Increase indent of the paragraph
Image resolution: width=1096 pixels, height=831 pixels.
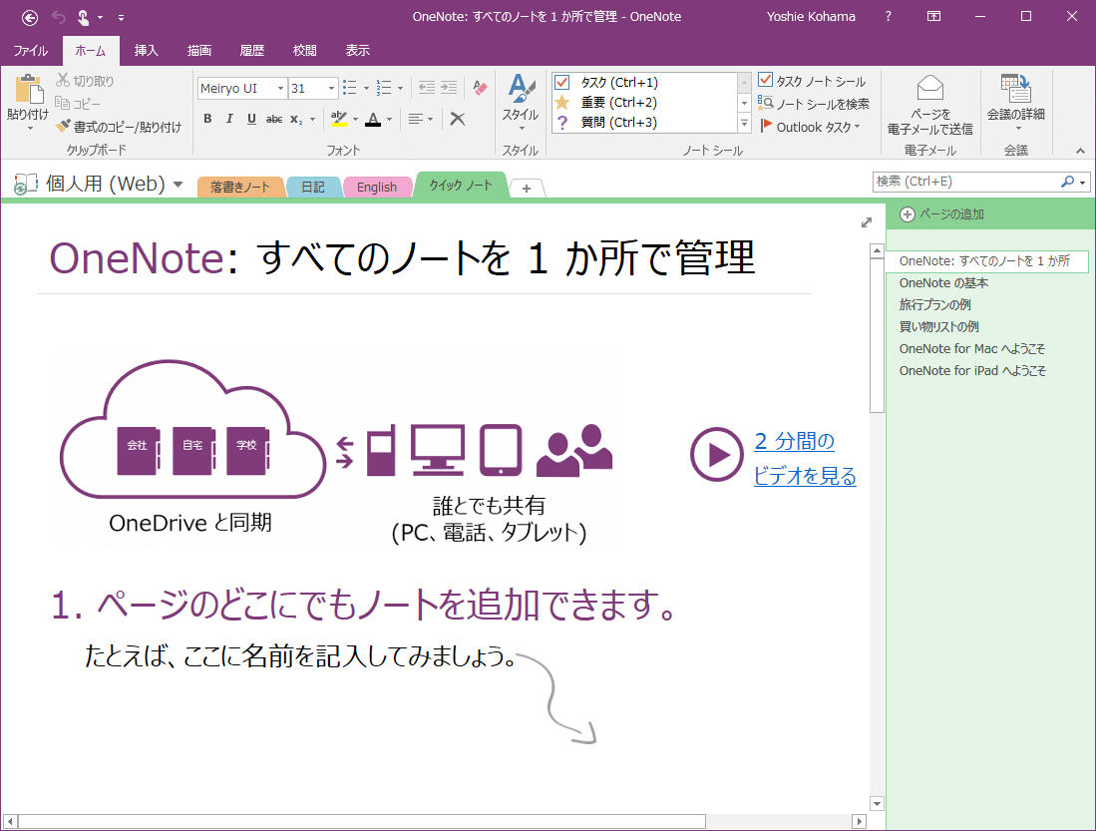point(449,88)
